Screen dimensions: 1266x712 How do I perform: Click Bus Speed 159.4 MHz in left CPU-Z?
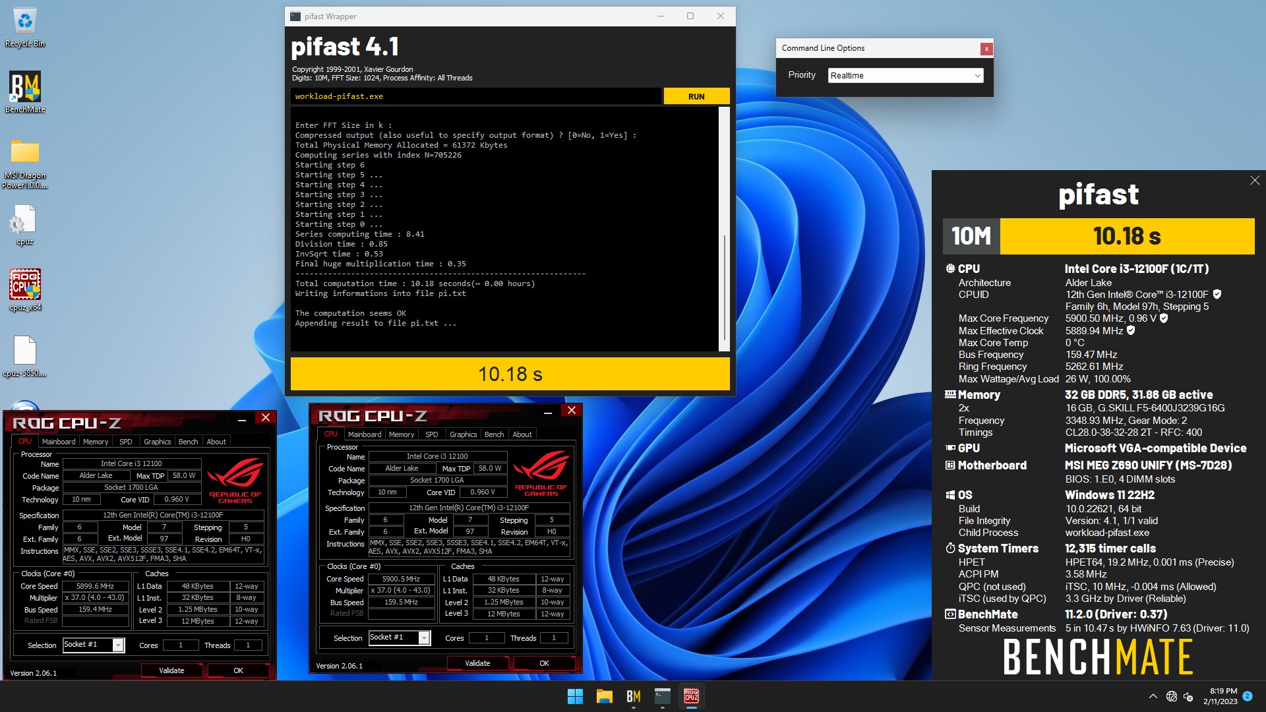(96, 610)
